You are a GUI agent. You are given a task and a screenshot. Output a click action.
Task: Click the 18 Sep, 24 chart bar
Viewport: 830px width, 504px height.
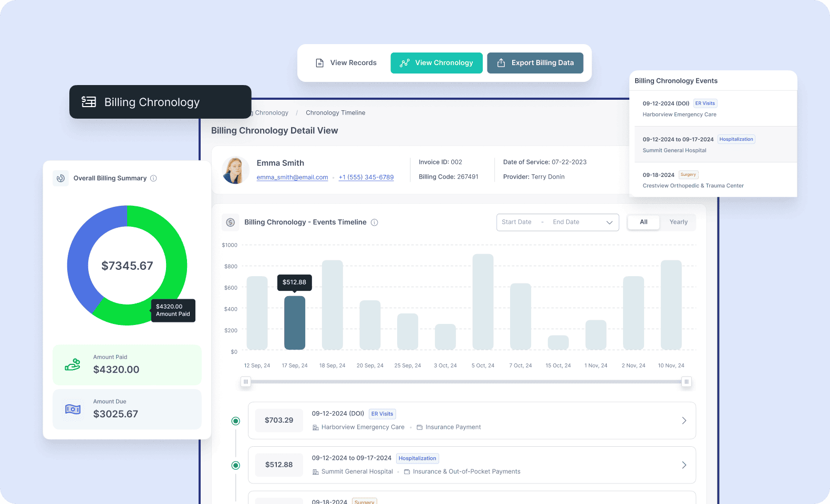(333, 305)
